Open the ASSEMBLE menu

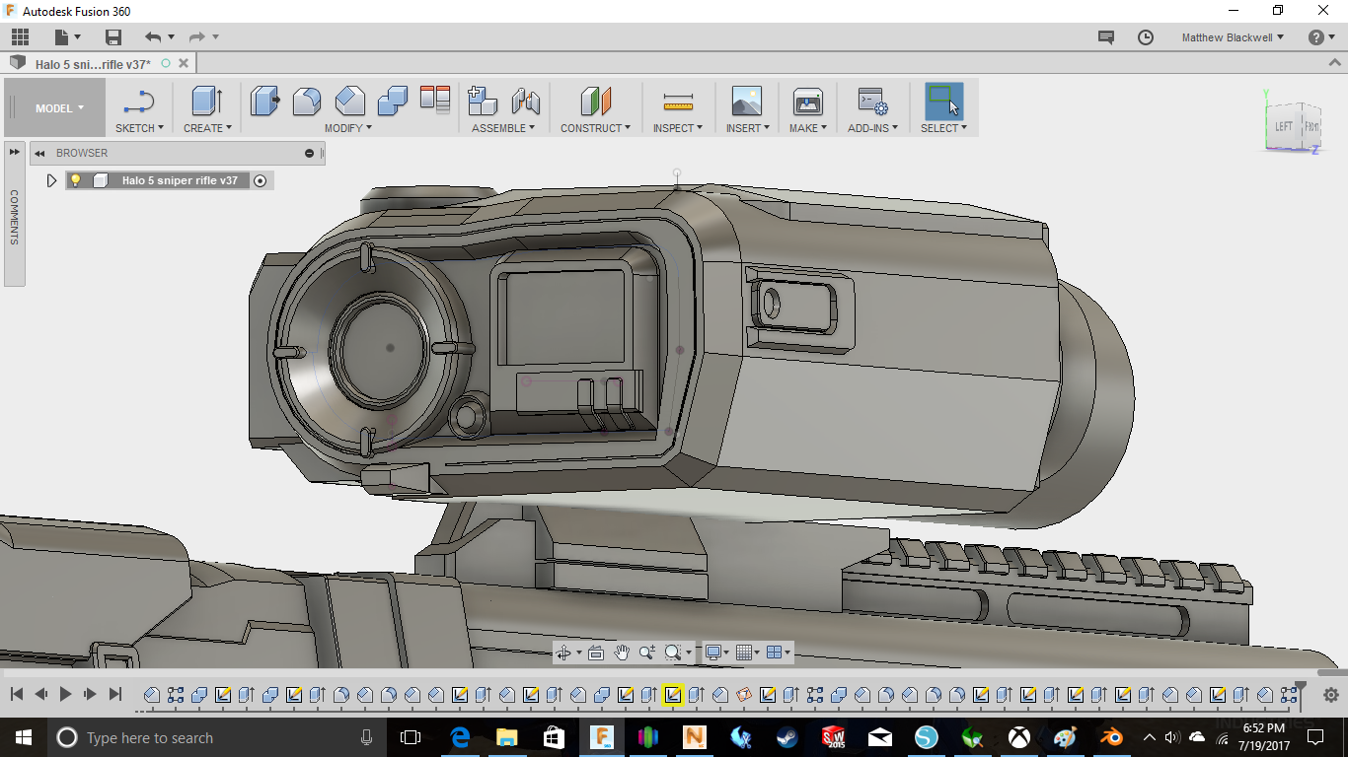tap(503, 128)
